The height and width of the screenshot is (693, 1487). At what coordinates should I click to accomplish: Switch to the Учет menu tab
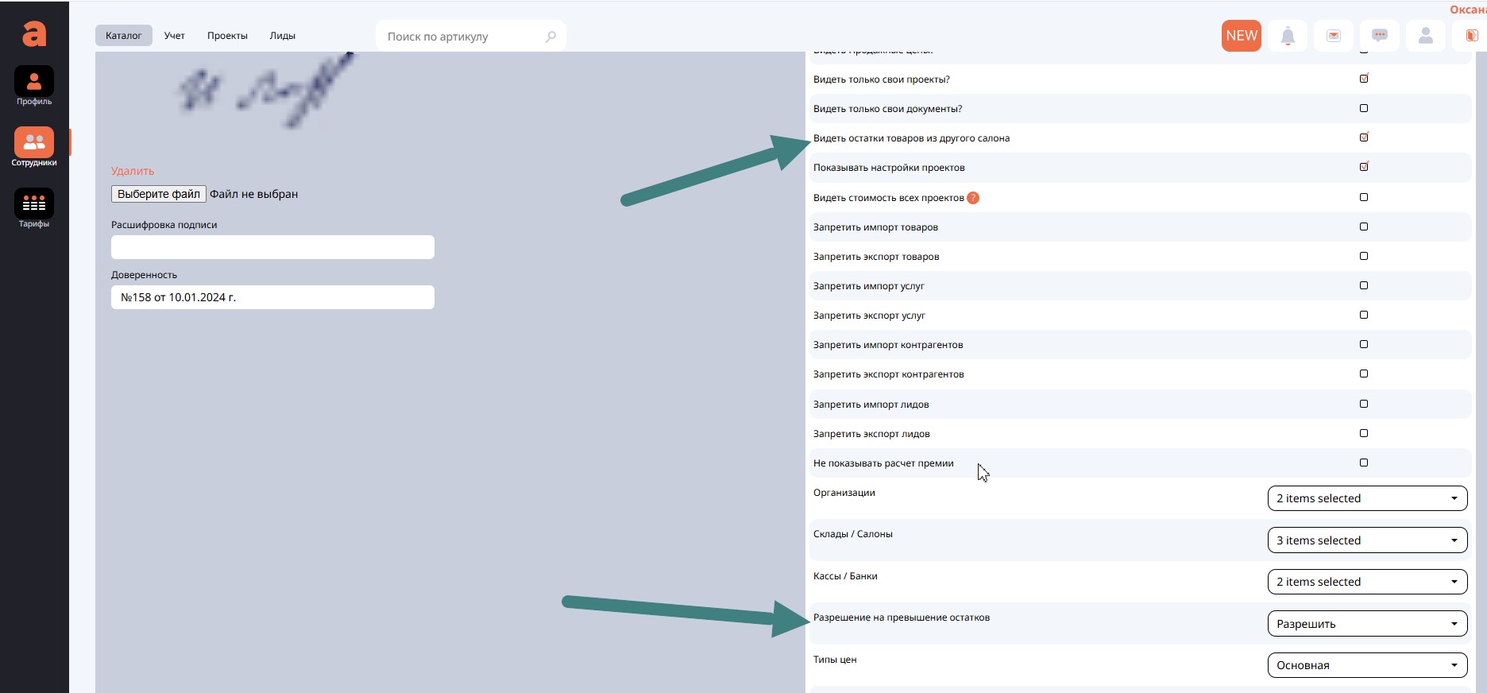(x=174, y=36)
